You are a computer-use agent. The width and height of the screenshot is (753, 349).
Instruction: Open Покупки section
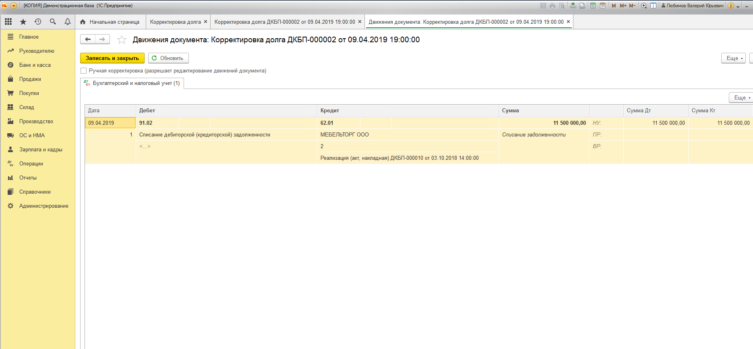(37, 93)
